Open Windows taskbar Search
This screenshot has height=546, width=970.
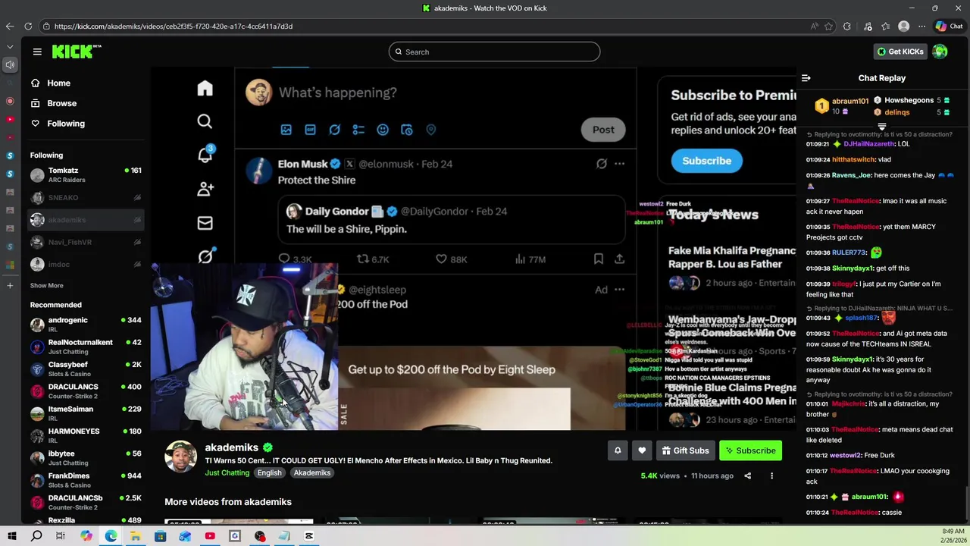(x=36, y=536)
